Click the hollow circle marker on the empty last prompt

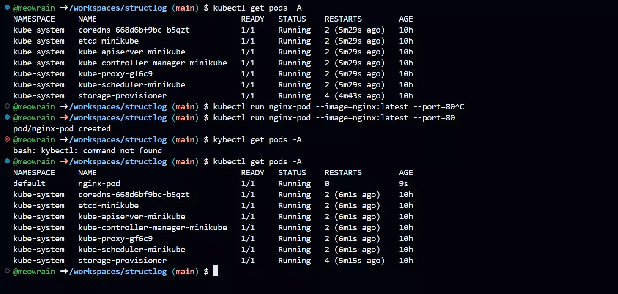[x=7, y=271]
